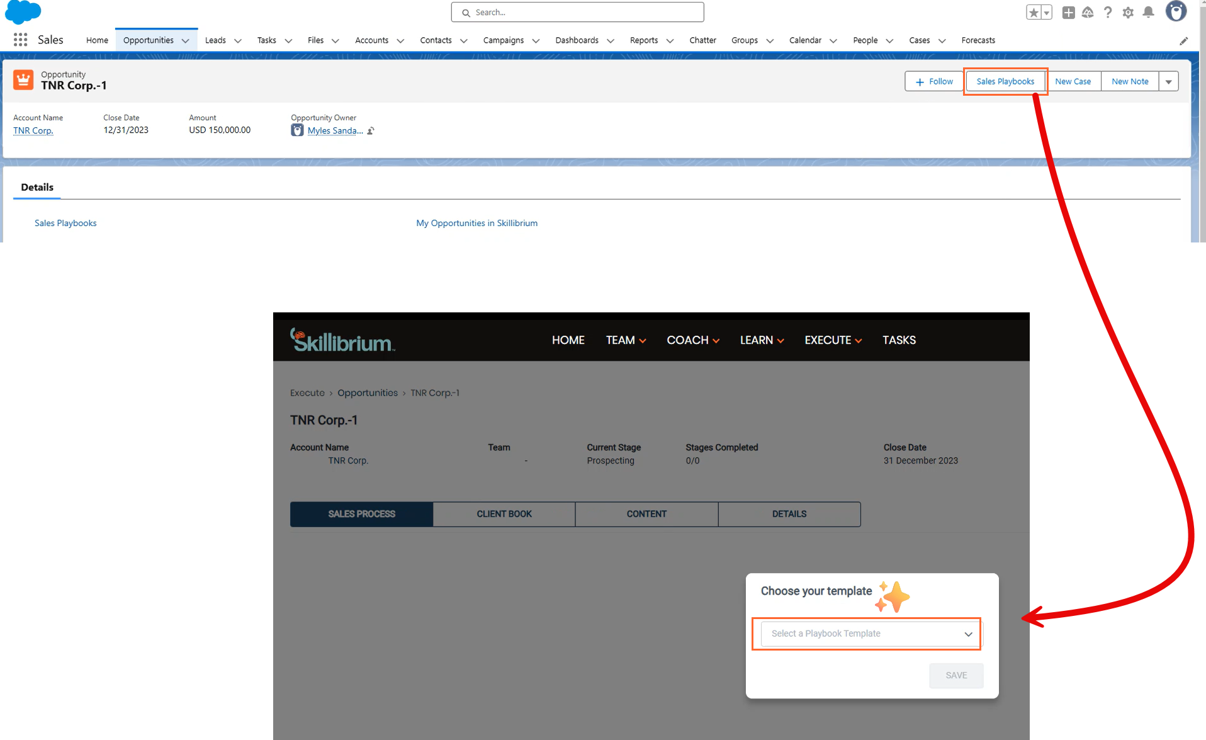
Task: Open My Opportunities in Skillibrium link
Action: coord(476,223)
